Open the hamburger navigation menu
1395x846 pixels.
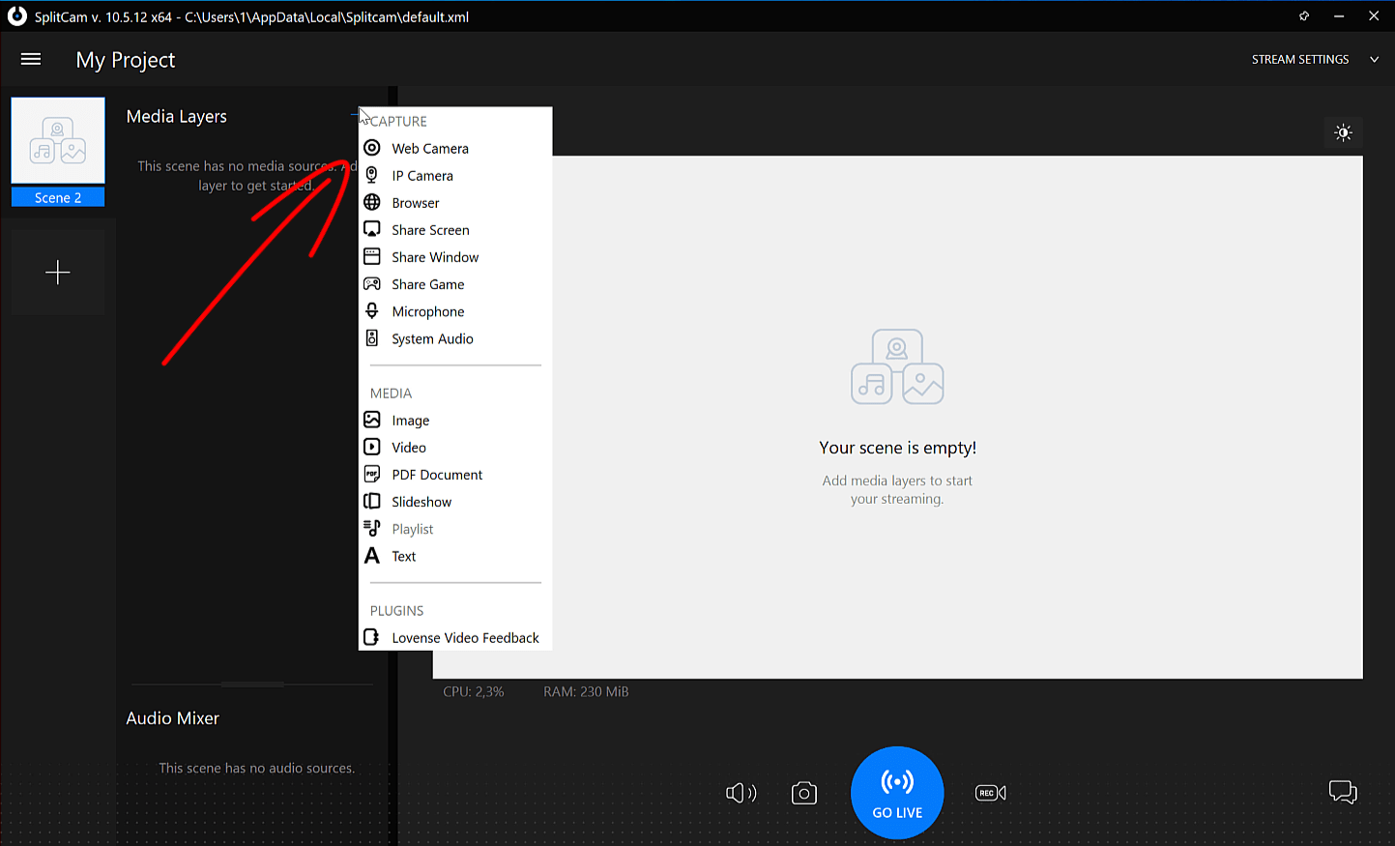[30, 59]
